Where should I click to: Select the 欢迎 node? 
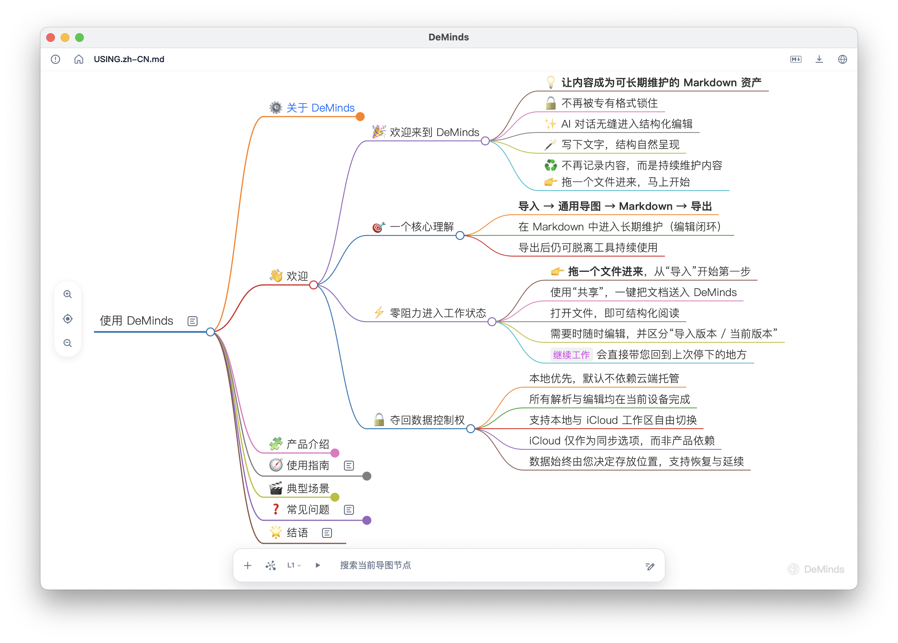[288, 276]
